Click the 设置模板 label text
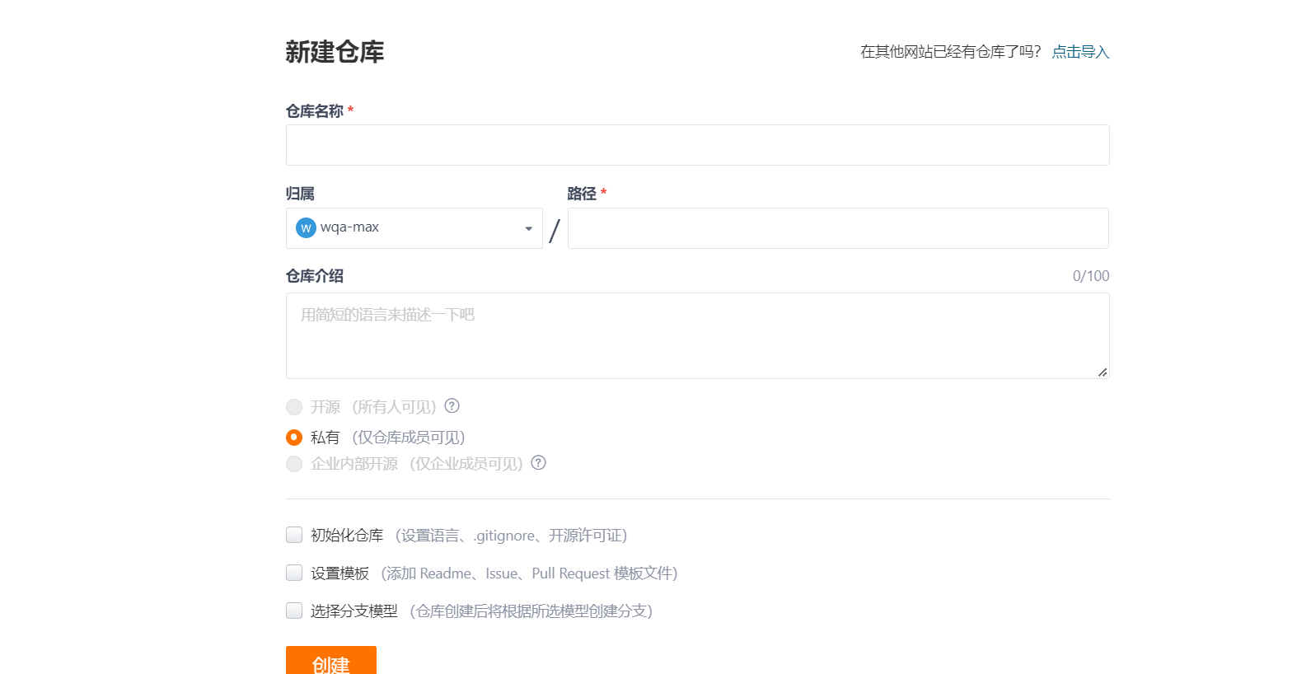Viewport: 1297px width, 674px height. pos(339,573)
